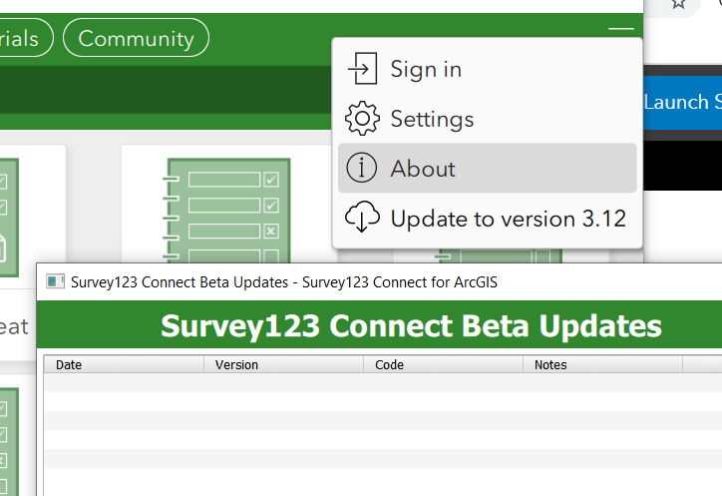Select the About menu item
This screenshot has height=496, width=722.
(x=423, y=169)
